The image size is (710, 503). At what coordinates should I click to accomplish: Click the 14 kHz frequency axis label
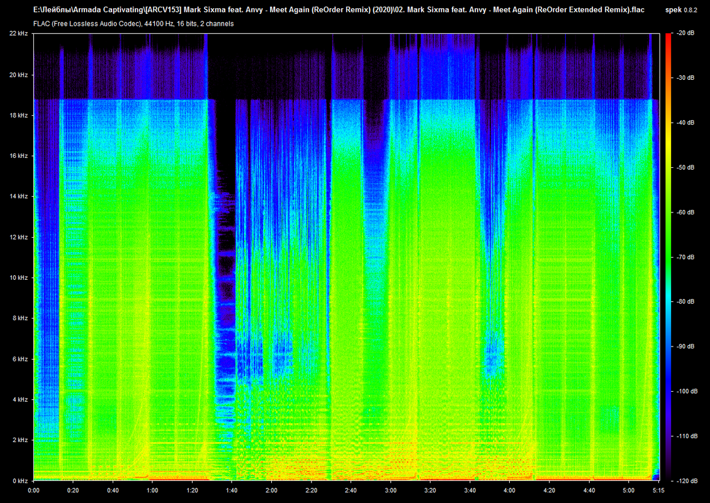point(18,196)
